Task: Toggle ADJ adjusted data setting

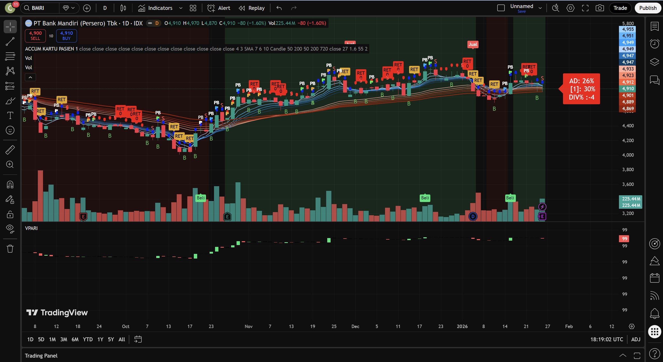Action: click(x=636, y=339)
